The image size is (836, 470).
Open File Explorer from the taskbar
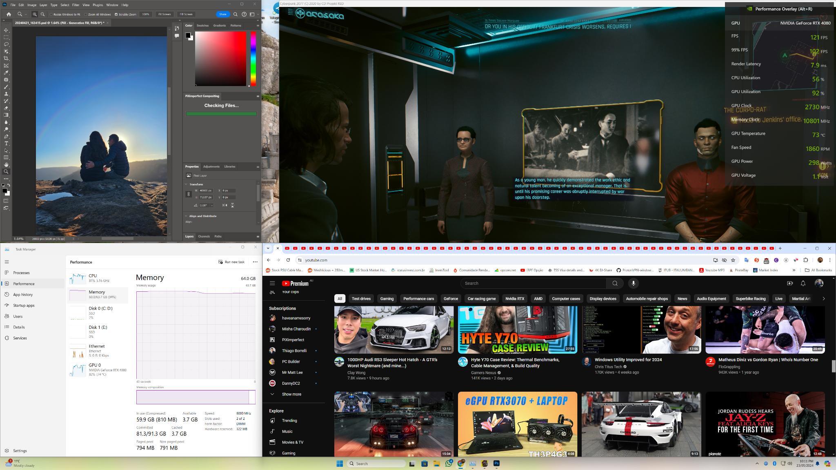pos(436,463)
